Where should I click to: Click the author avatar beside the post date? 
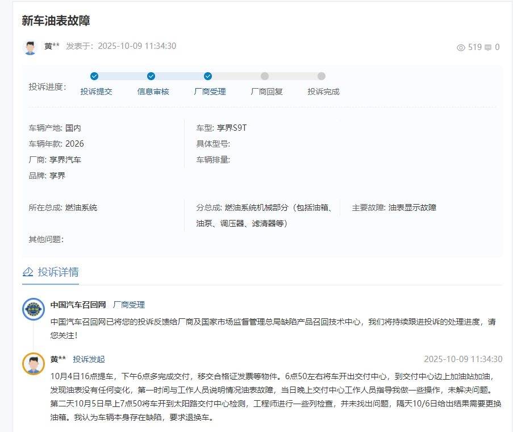click(30, 47)
